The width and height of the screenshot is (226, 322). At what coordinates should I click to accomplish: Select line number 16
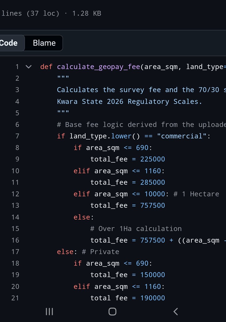[x=15, y=240]
